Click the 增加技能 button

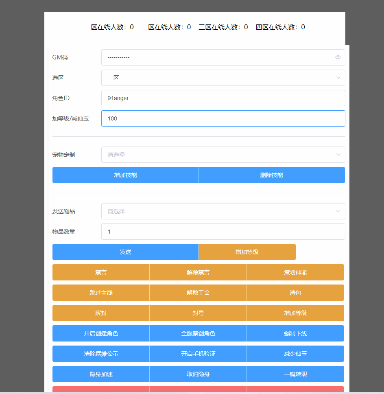(125, 175)
